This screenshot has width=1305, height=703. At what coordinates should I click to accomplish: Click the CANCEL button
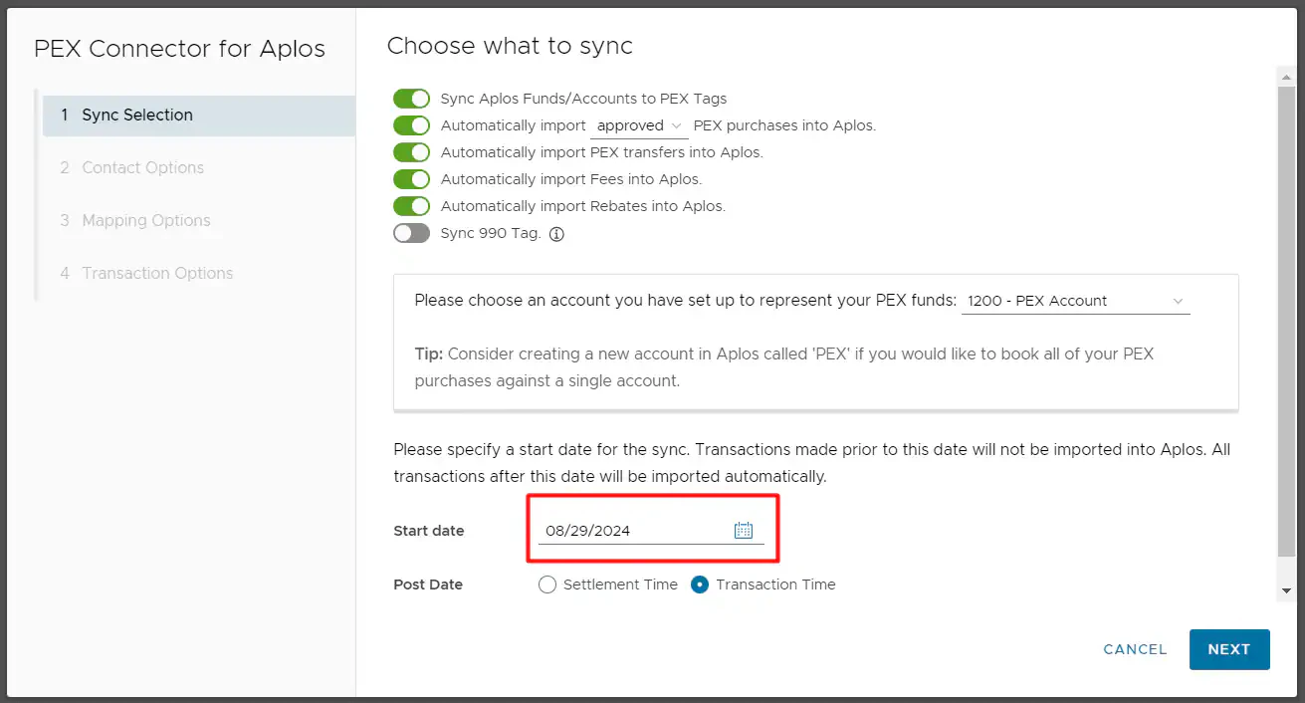coord(1135,649)
